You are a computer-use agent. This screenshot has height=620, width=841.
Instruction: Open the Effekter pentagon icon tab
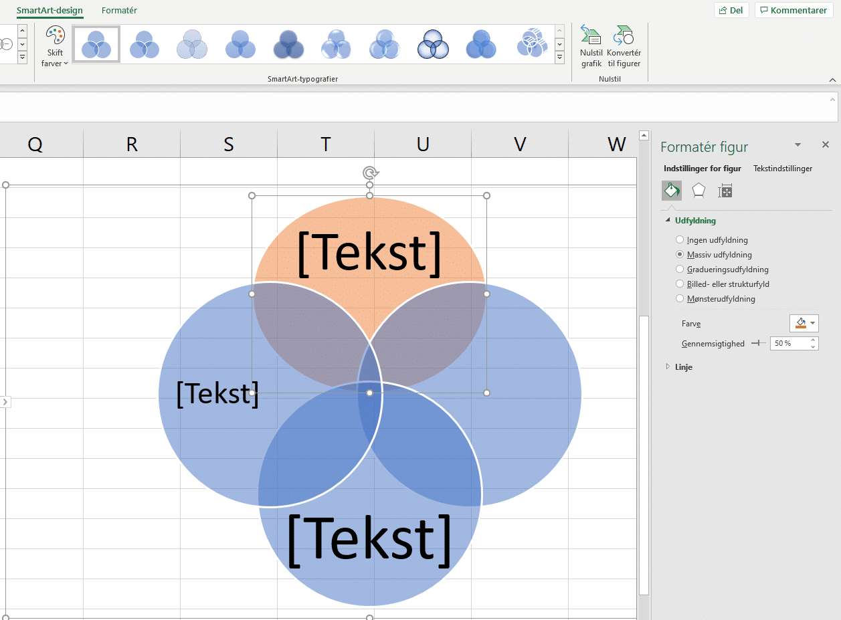pos(698,191)
